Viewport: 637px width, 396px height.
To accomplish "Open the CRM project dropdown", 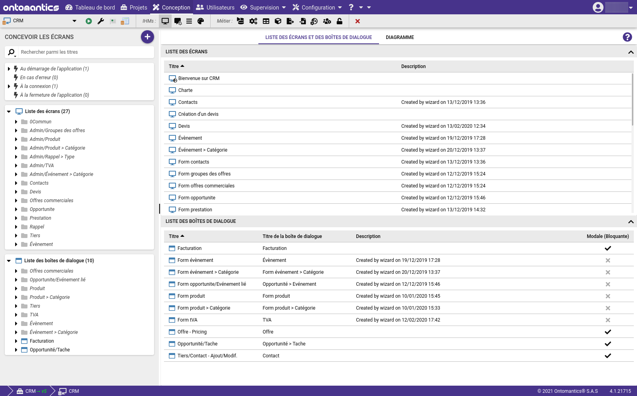I will click(x=74, y=21).
